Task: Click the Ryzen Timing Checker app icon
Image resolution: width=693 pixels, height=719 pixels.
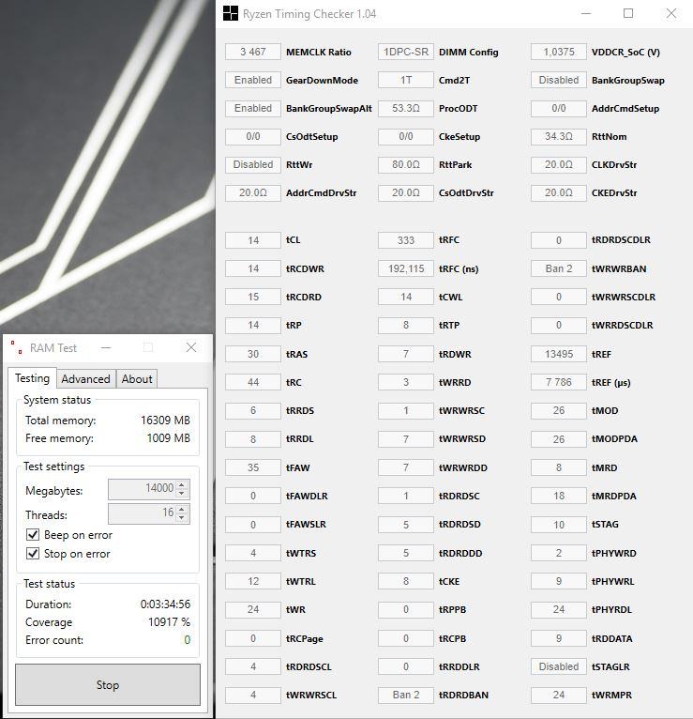Action: pos(231,13)
